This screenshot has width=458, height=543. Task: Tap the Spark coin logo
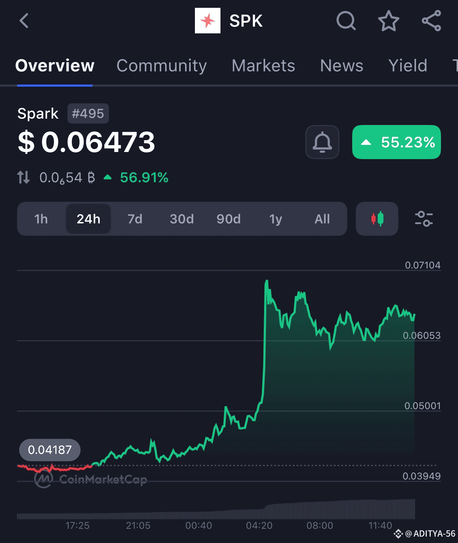point(208,21)
